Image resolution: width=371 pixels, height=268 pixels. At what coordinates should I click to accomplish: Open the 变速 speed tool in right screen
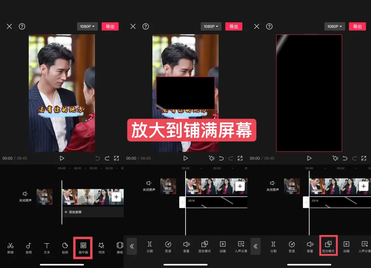pyautogui.click(x=292, y=247)
